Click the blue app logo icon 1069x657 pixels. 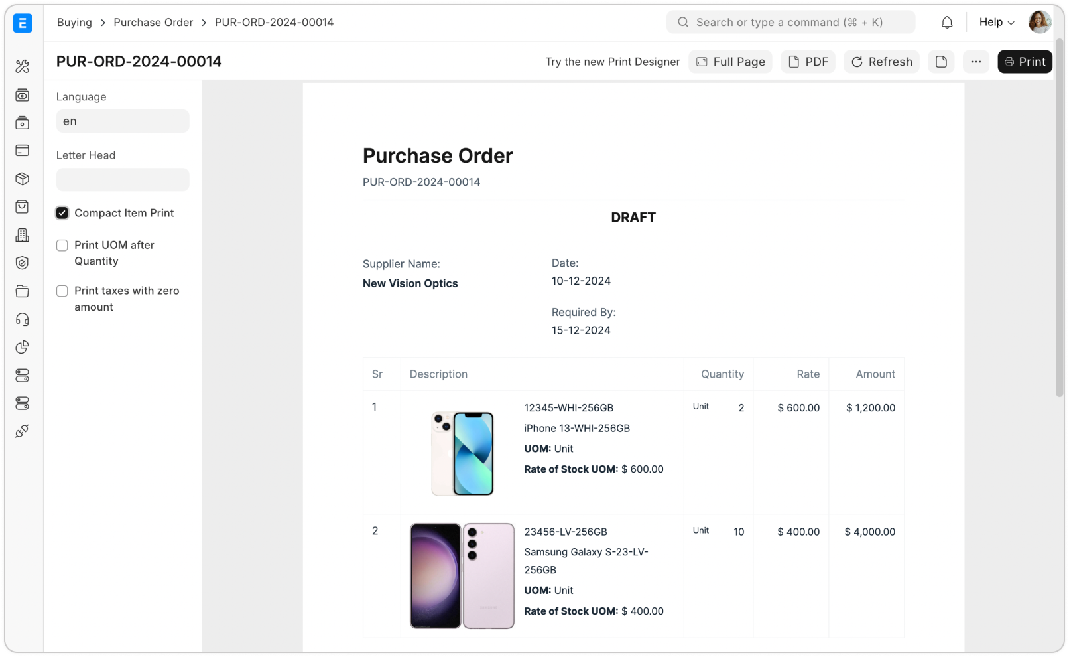(23, 23)
